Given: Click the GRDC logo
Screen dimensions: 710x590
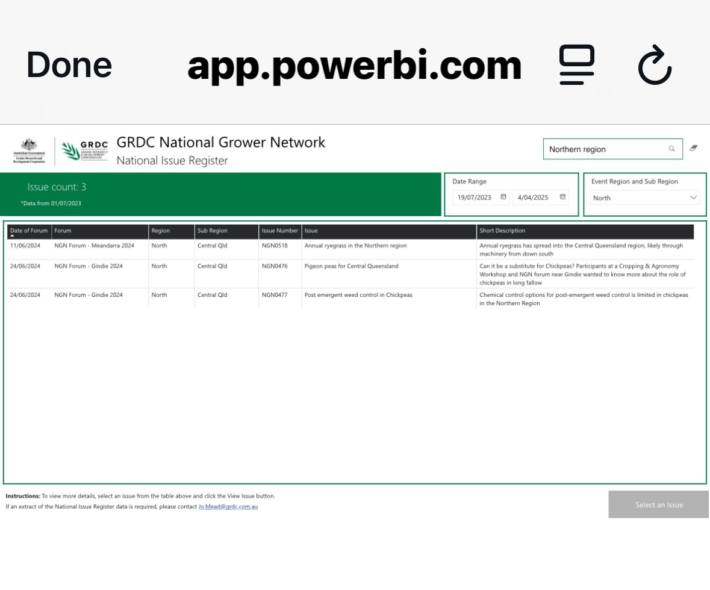Looking at the screenshot, I should (x=85, y=151).
